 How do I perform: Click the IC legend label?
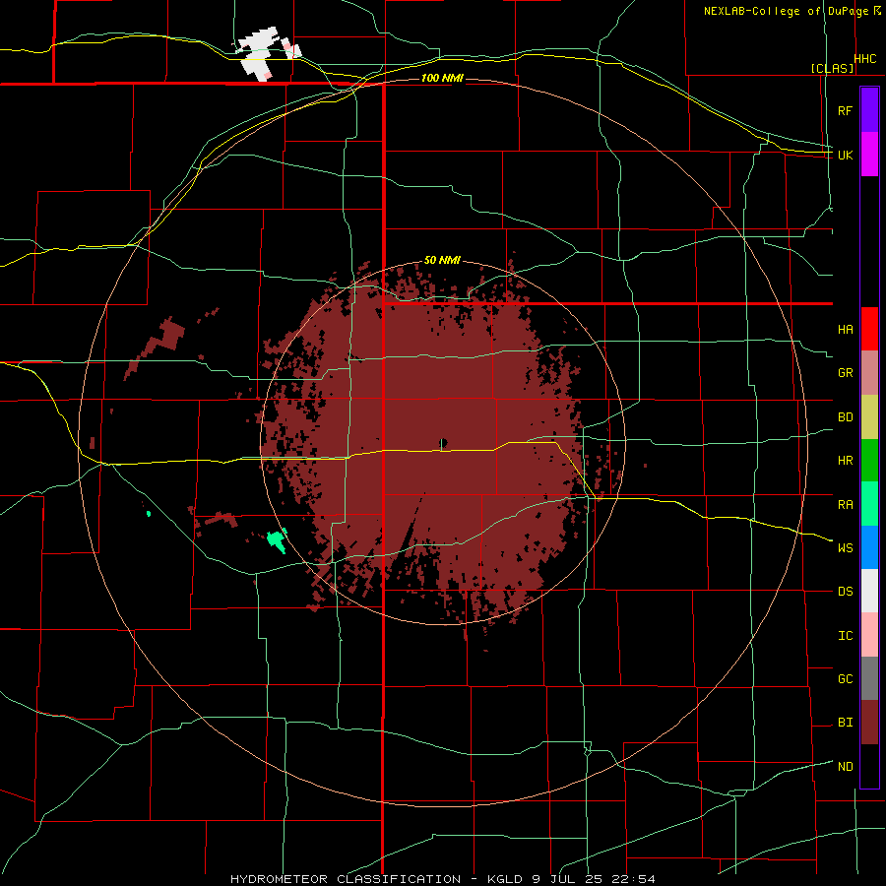pyautogui.click(x=845, y=636)
